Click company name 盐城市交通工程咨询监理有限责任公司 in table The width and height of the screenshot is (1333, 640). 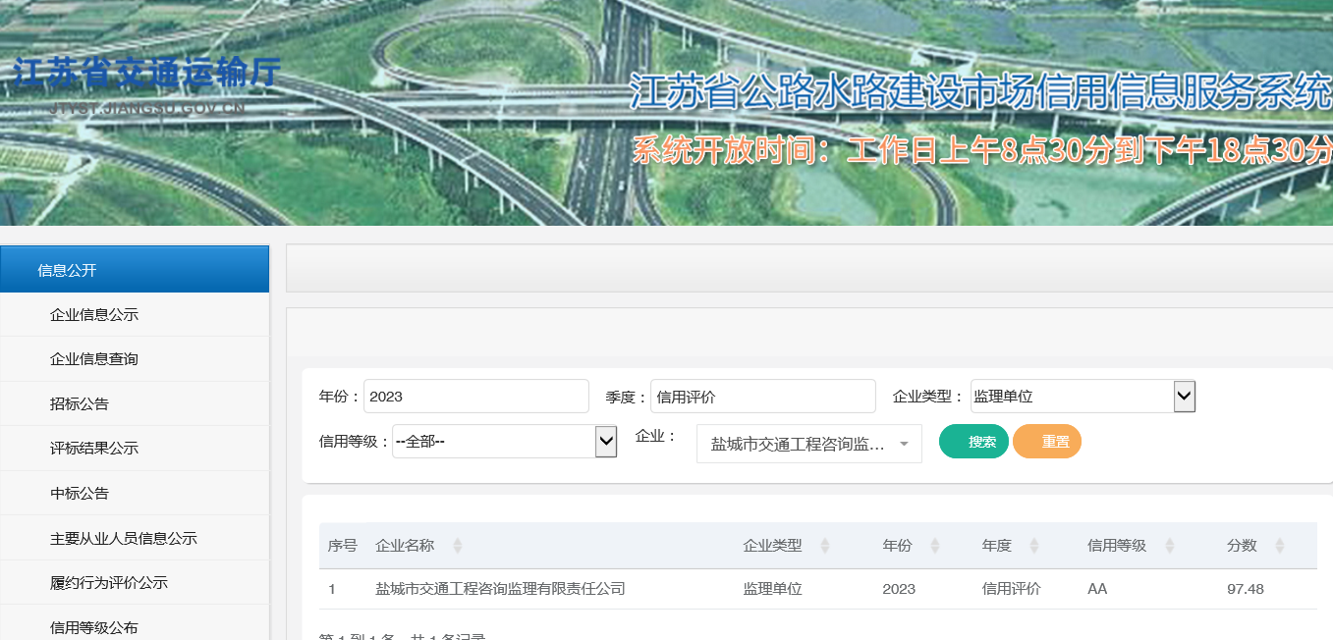coord(500,589)
